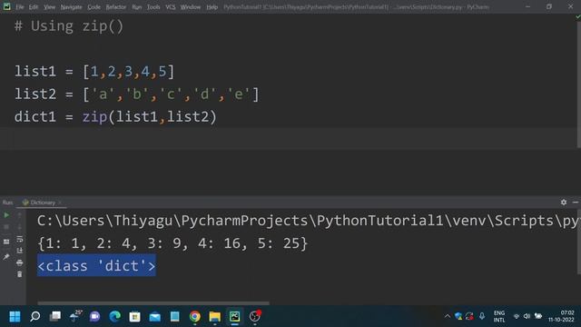Open the Tools menu

pyautogui.click(x=153, y=7)
